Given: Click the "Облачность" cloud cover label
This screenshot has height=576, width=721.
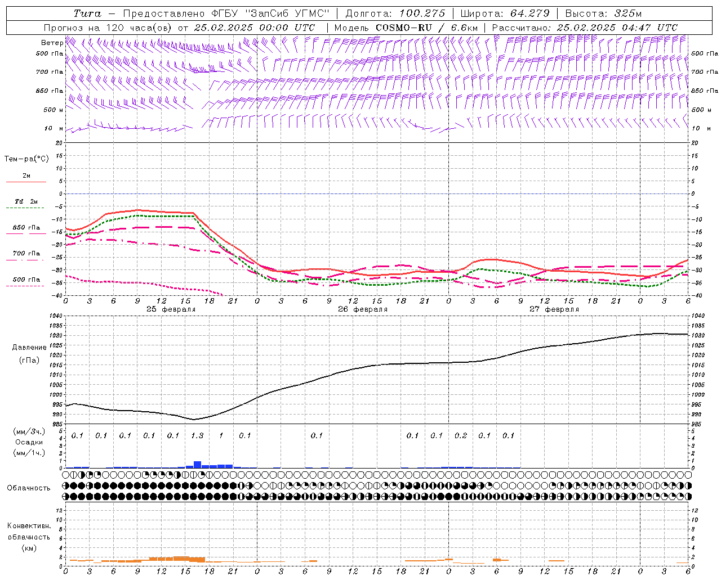Looking at the screenshot, I should [29, 488].
